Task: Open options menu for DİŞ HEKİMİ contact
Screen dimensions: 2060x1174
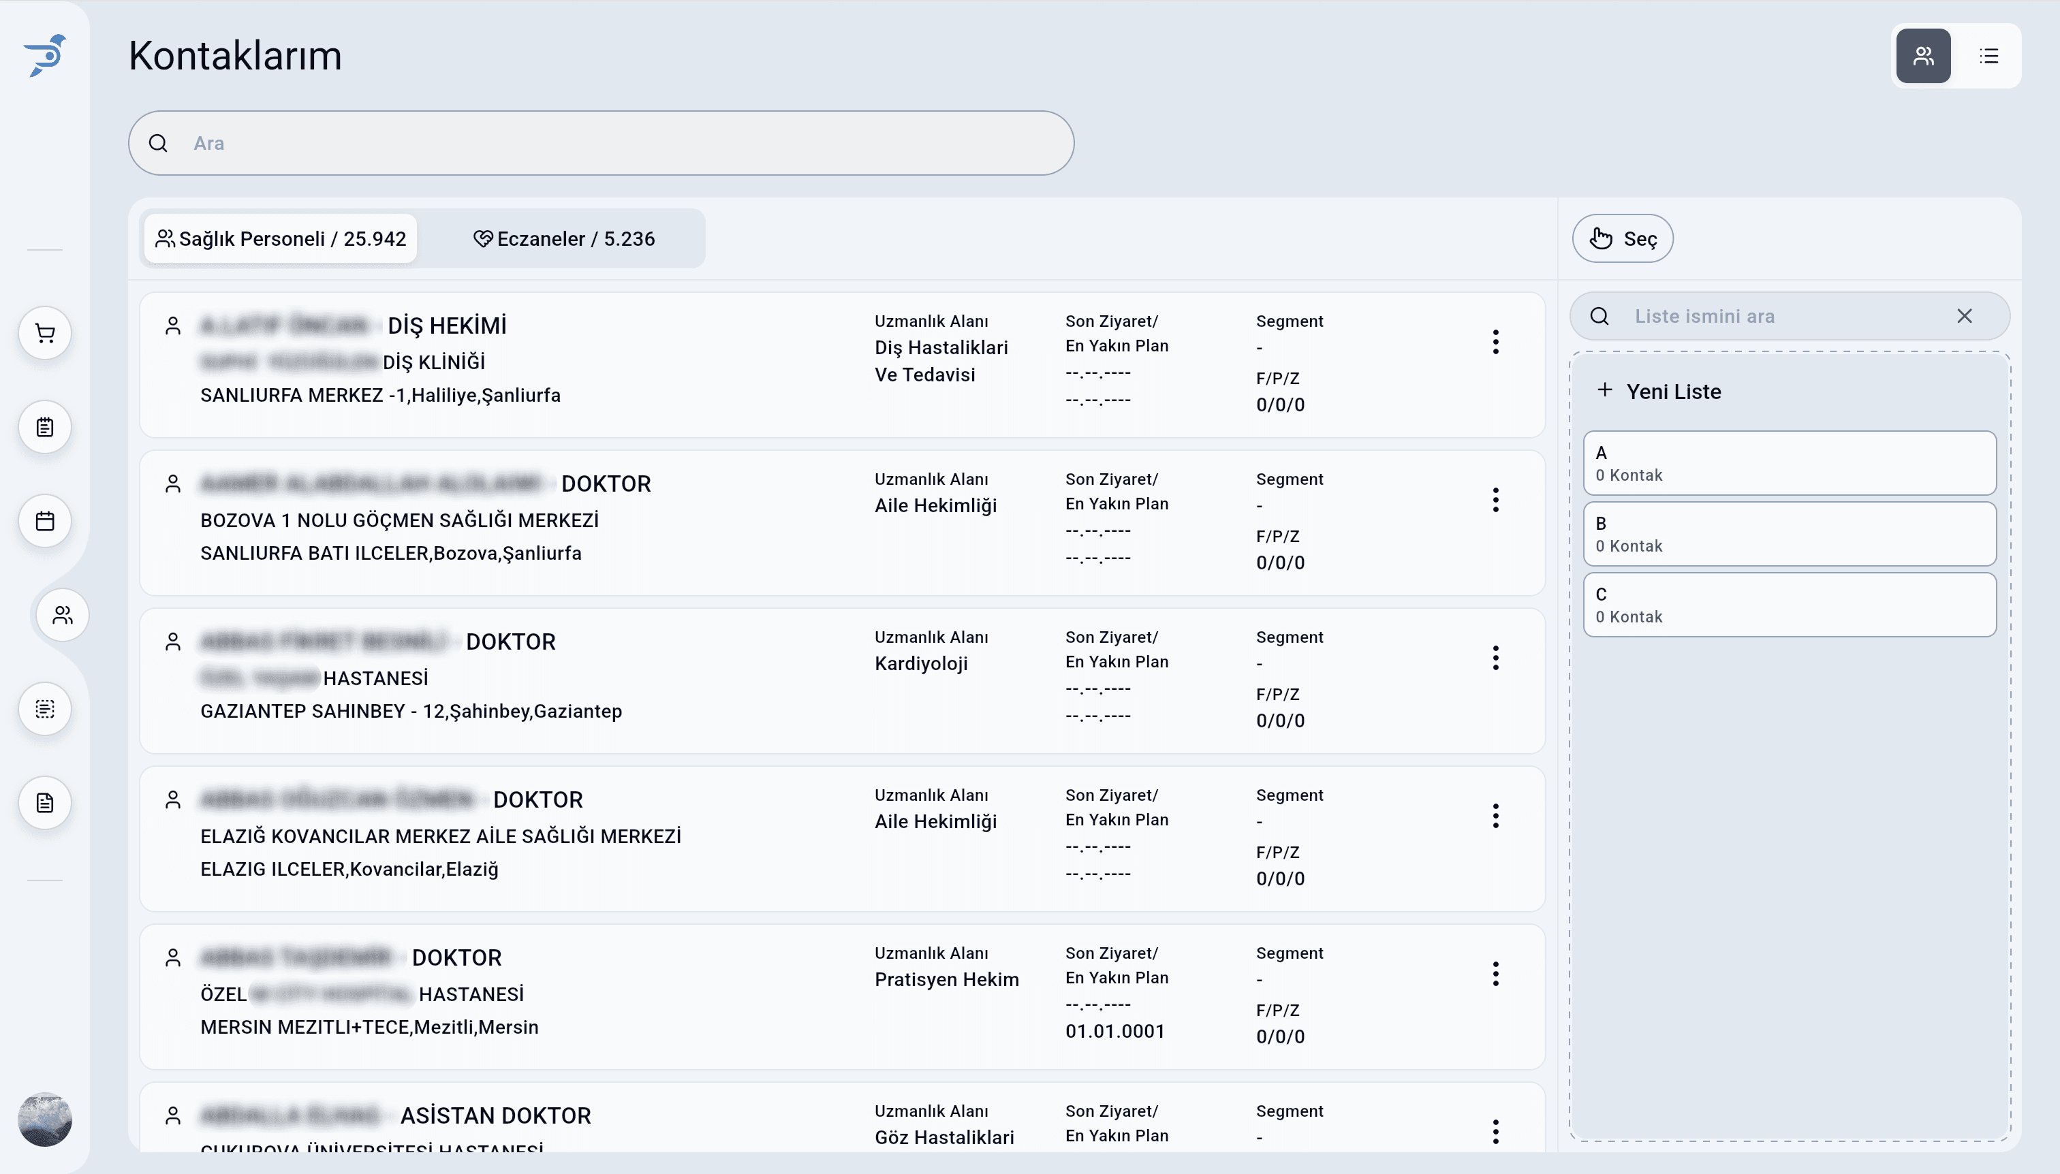Action: [1495, 342]
